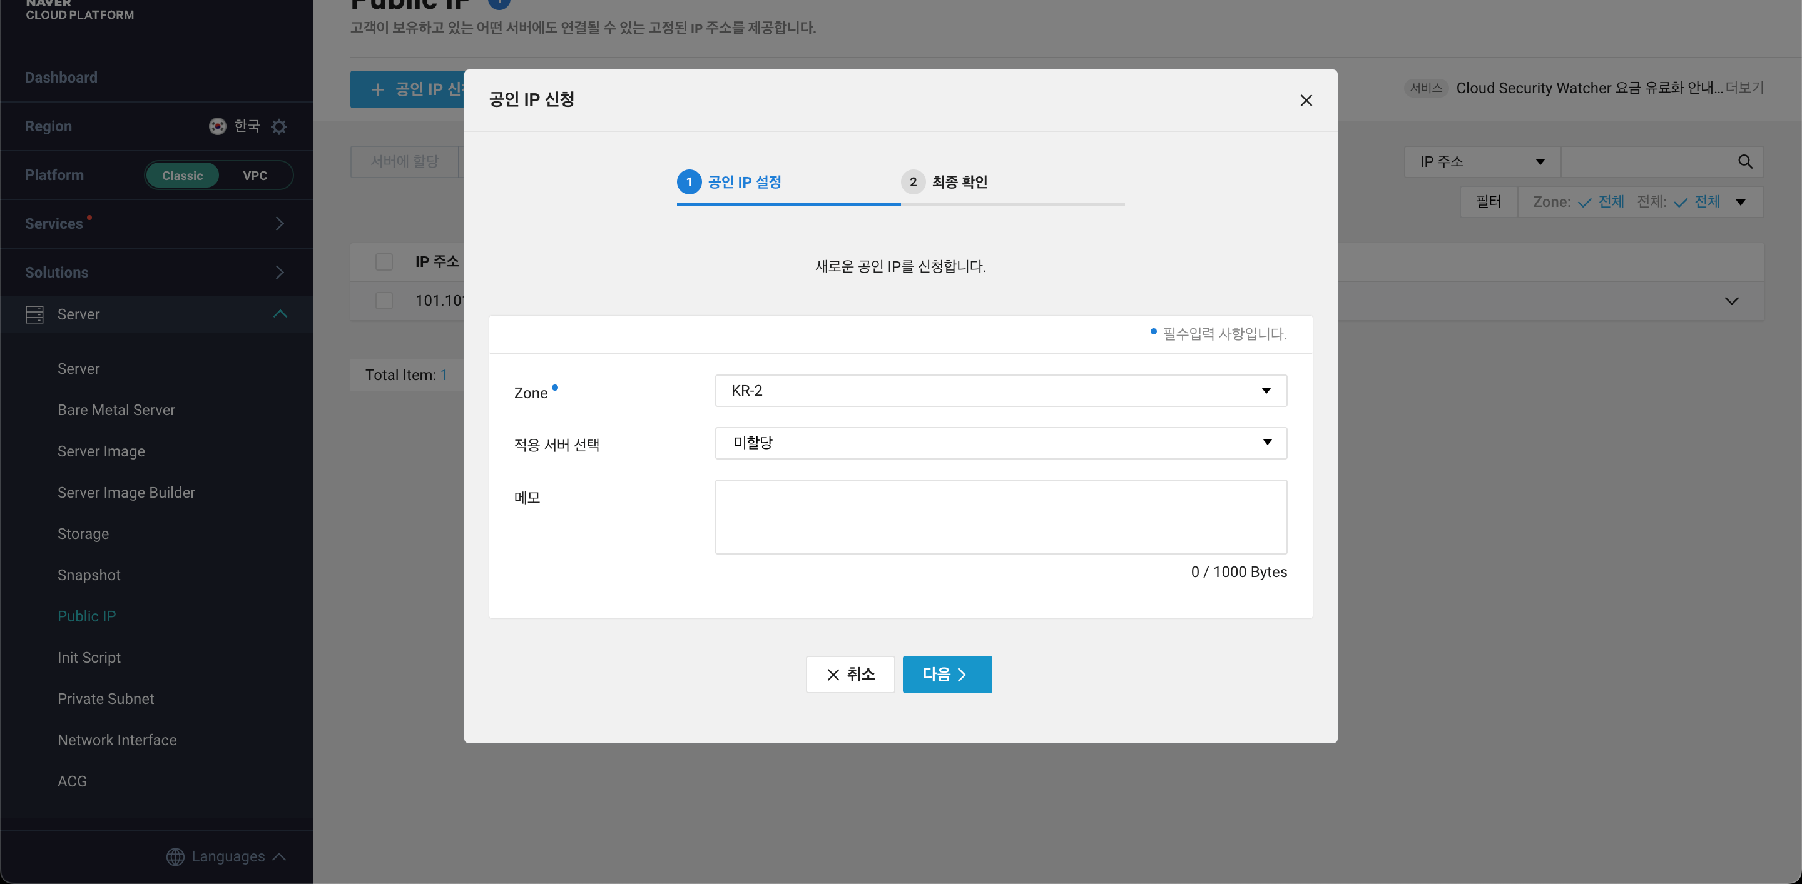The height and width of the screenshot is (884, 1802).
Task: Click the Languages globe icon
Action: [x=175, y=856]
